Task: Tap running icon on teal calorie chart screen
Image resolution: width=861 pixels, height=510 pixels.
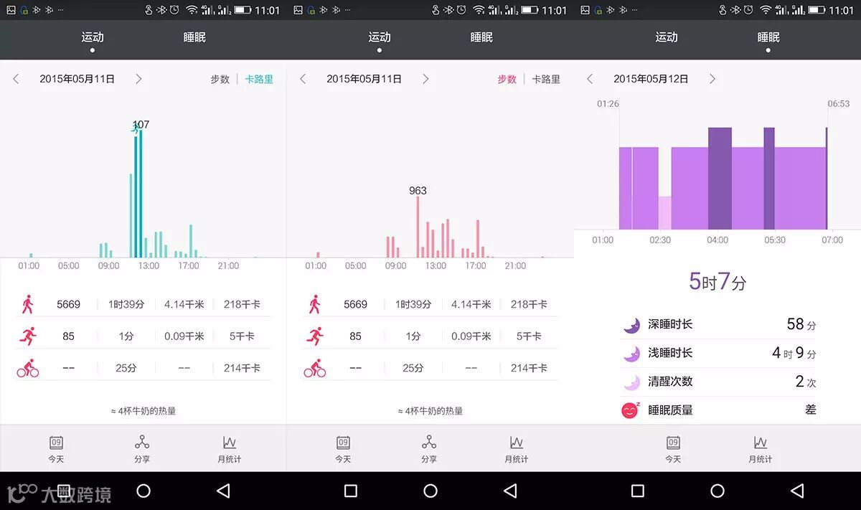Action: (27, 336)
